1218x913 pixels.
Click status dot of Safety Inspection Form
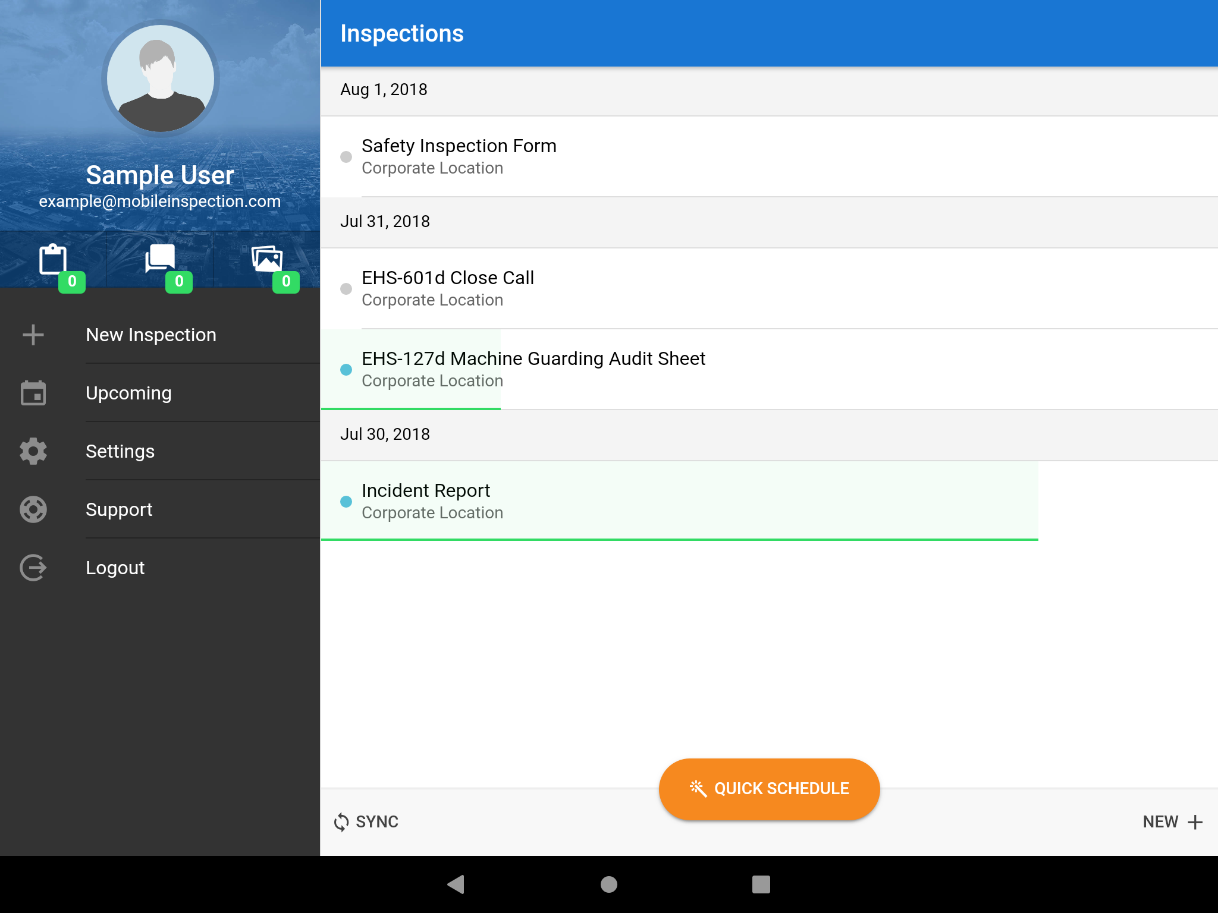[x=346, y=157]
